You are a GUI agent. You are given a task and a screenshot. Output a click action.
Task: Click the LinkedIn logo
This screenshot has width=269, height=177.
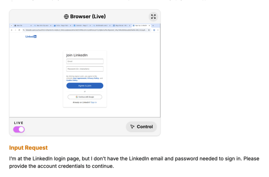pos(31,36)
